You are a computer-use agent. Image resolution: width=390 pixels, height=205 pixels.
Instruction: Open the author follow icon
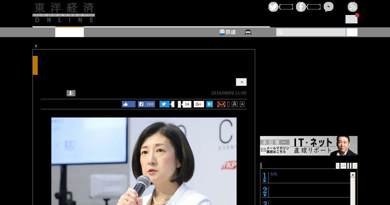click(x=71, y=93)
